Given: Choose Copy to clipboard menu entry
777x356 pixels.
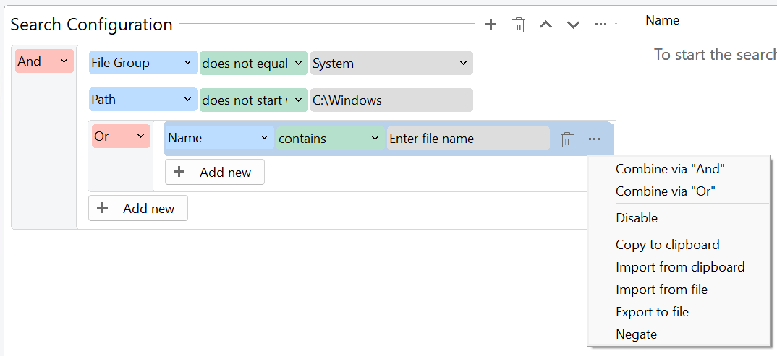Looking at the screenshot, I should 667,245.
